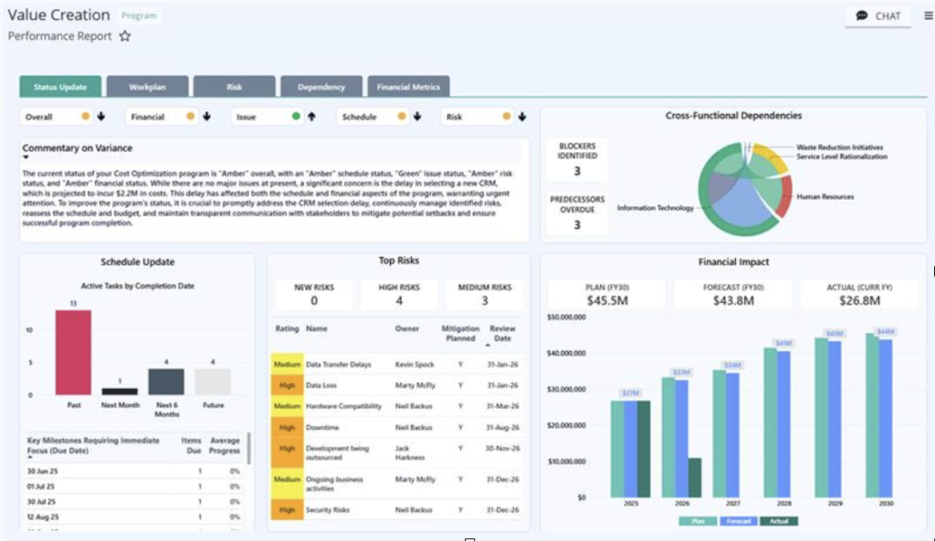Viewport: 935px width, 541px height.
Task: Toggle the Actual series in chart legend
Action: click(x=779, y=521)
